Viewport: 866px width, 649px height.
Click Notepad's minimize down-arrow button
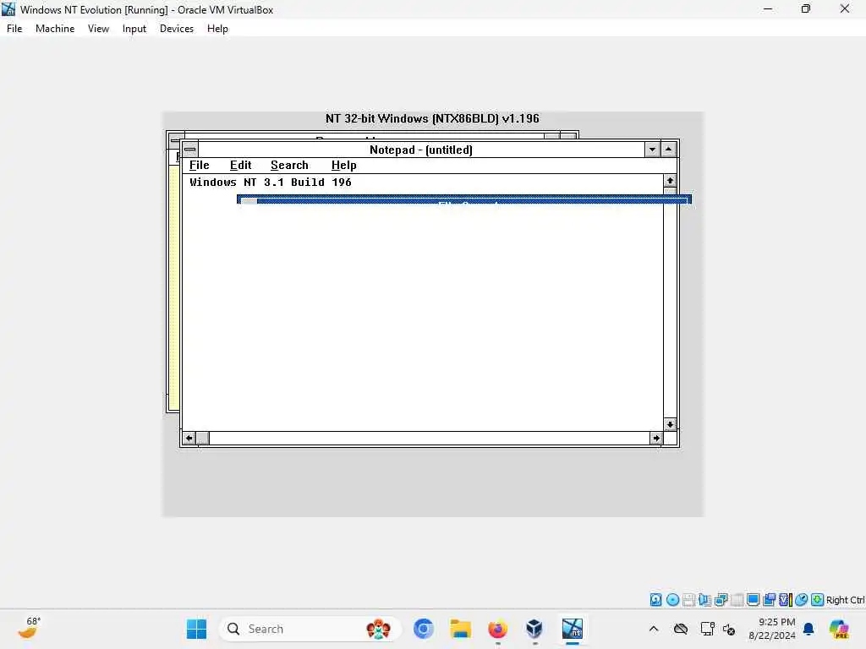tap(652, 150)
